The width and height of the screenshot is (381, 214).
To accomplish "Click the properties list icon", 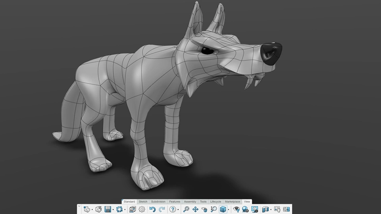I will click(133, 209).
